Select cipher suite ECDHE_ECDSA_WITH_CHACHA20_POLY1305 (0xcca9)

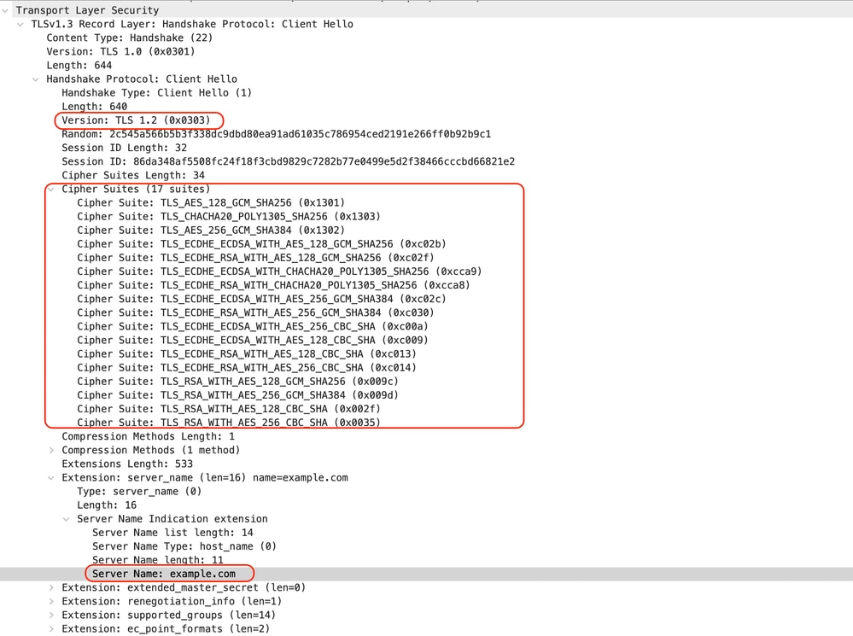[279, 271]
